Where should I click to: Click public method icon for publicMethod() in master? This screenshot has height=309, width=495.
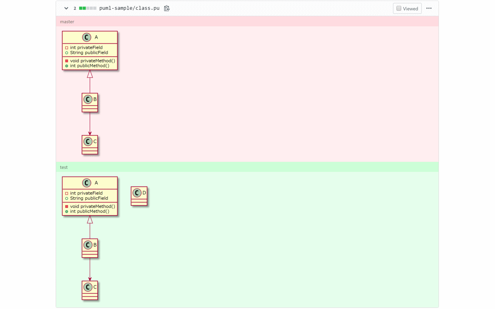tap(67, 66)
